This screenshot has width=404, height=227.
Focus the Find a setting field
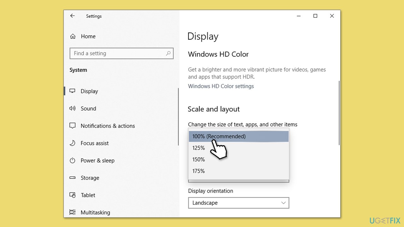click(x=122, y=53)
